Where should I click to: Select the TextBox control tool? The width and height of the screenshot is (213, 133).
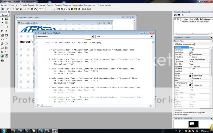pyautogui.click(x=6, y=23)
